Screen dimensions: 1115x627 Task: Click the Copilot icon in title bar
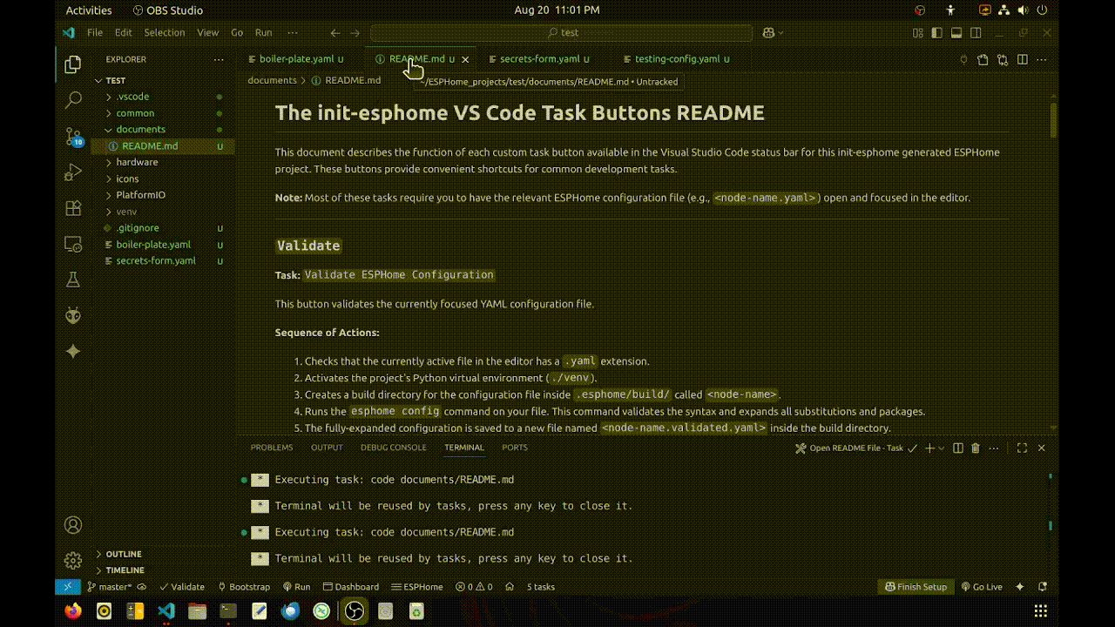pos(768,32)
